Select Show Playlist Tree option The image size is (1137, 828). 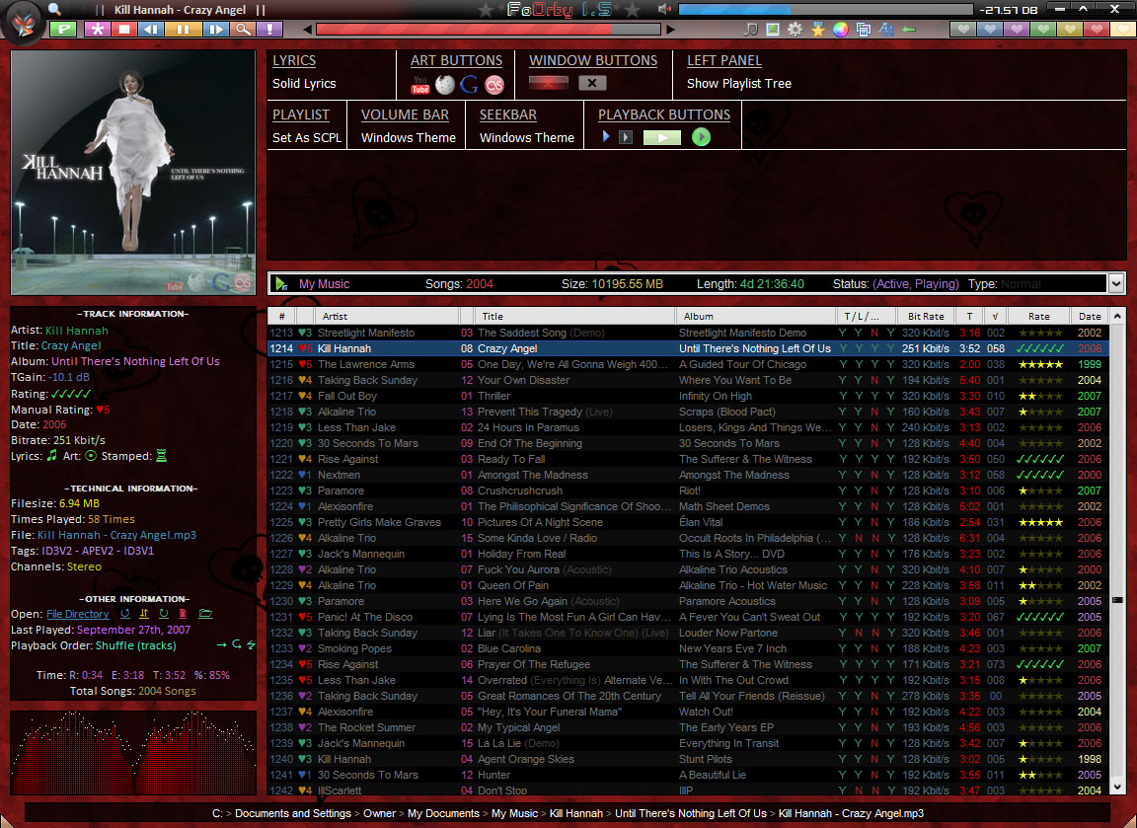click(x=738, y=84)
